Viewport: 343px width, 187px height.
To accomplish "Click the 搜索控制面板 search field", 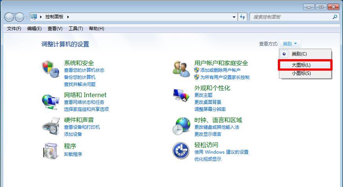I will pos(294,17).
